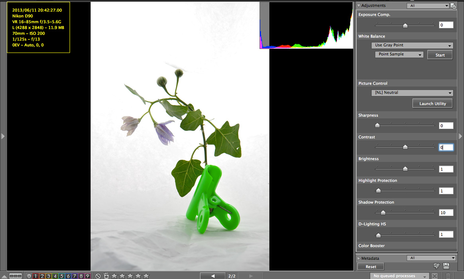Apply red label 1 to the image

point(35,276)
